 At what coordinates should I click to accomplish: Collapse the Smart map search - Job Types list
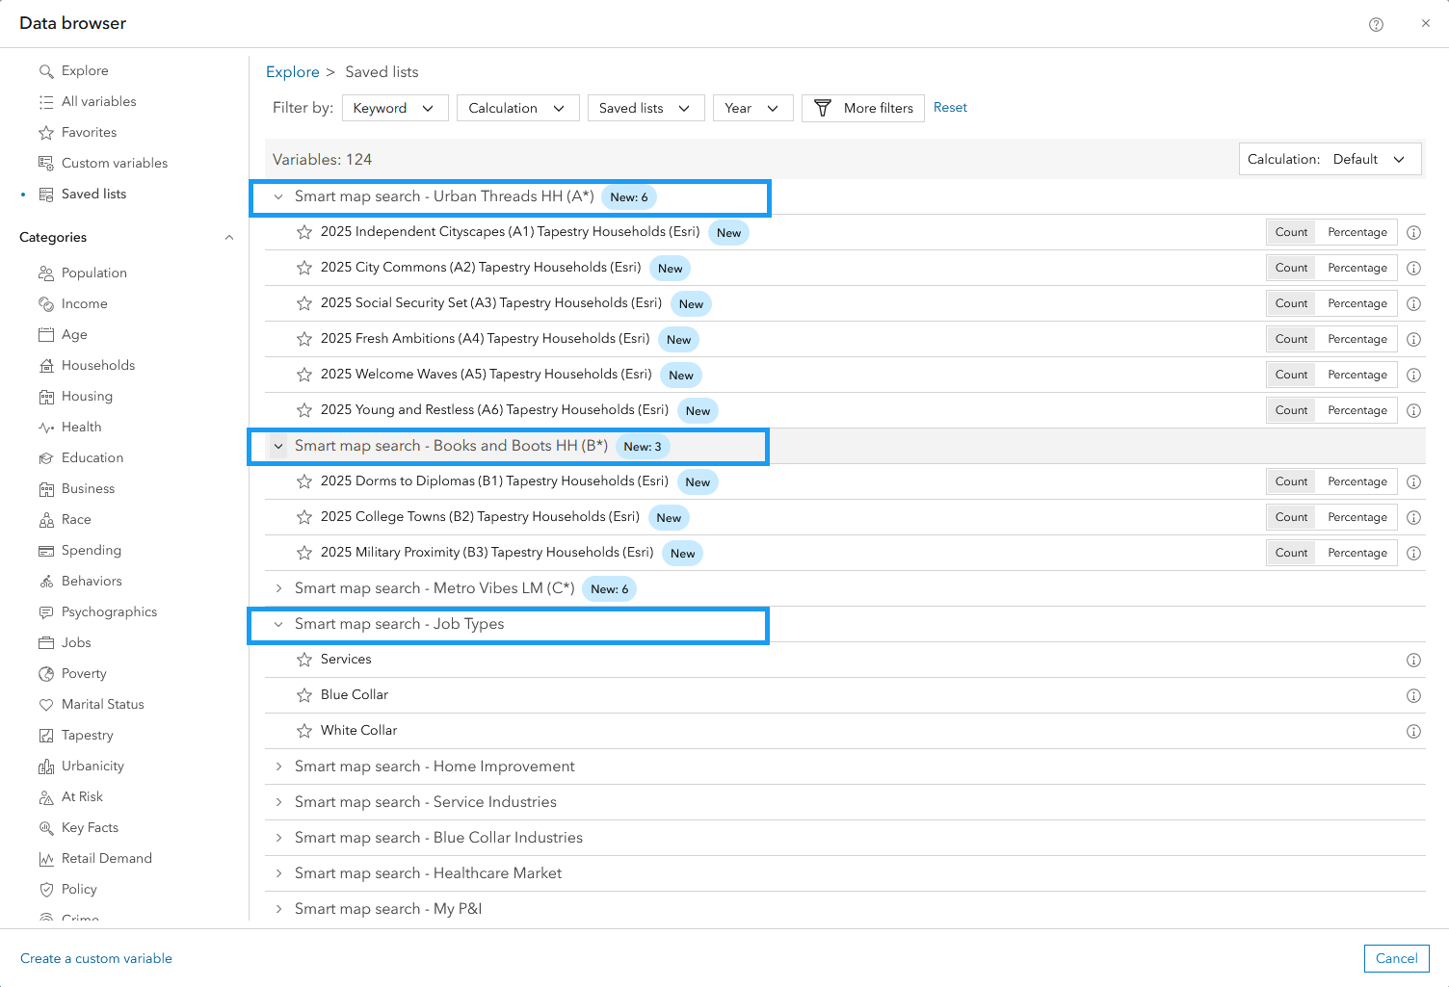point(278,624)
